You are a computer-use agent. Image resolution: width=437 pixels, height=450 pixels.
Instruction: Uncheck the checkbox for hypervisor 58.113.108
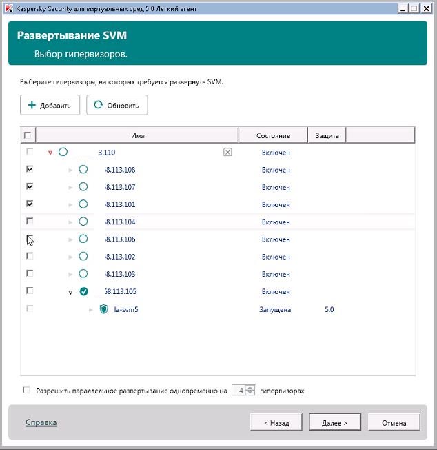30,169
